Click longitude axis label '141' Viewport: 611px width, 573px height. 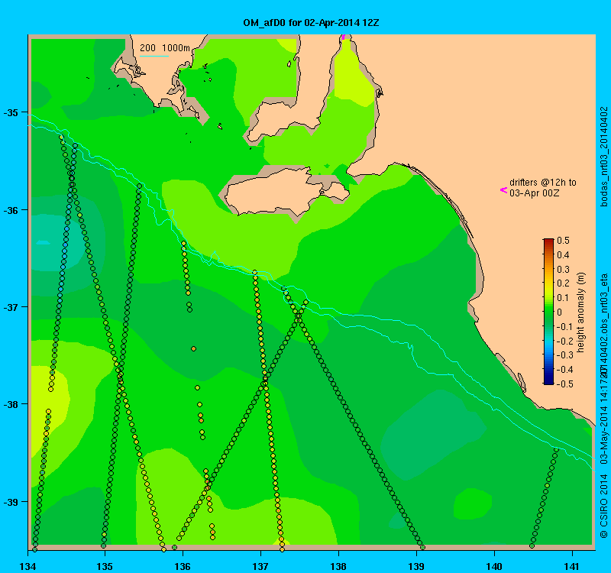[x=572, y=565]
